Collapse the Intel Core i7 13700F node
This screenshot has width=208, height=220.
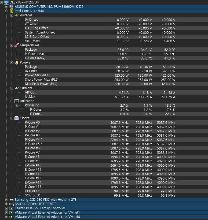pos(6,11)
